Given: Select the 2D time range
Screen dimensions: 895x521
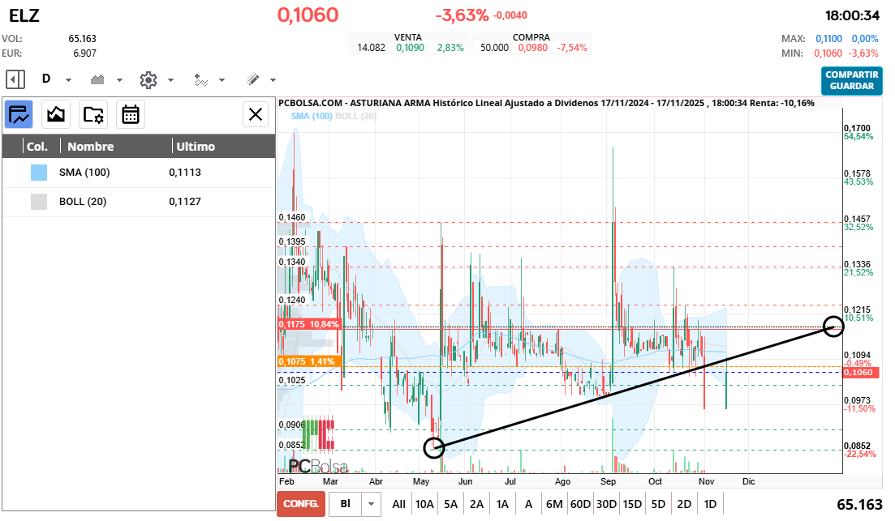Looking at the screenshot, I should (684, 504).
